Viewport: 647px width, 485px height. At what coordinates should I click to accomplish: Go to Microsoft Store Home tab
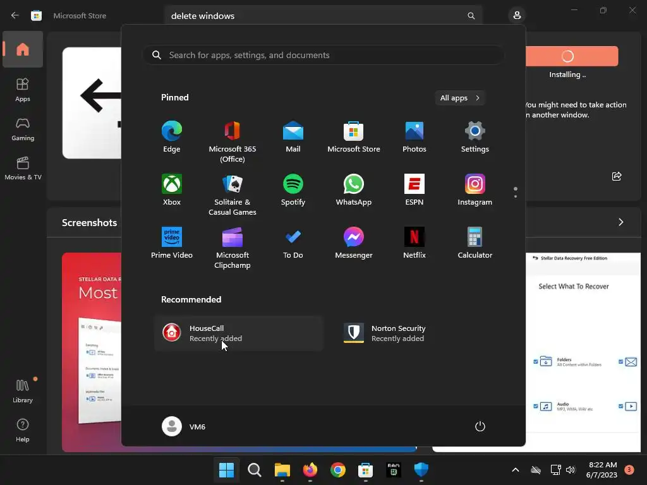tap(23, 49)
